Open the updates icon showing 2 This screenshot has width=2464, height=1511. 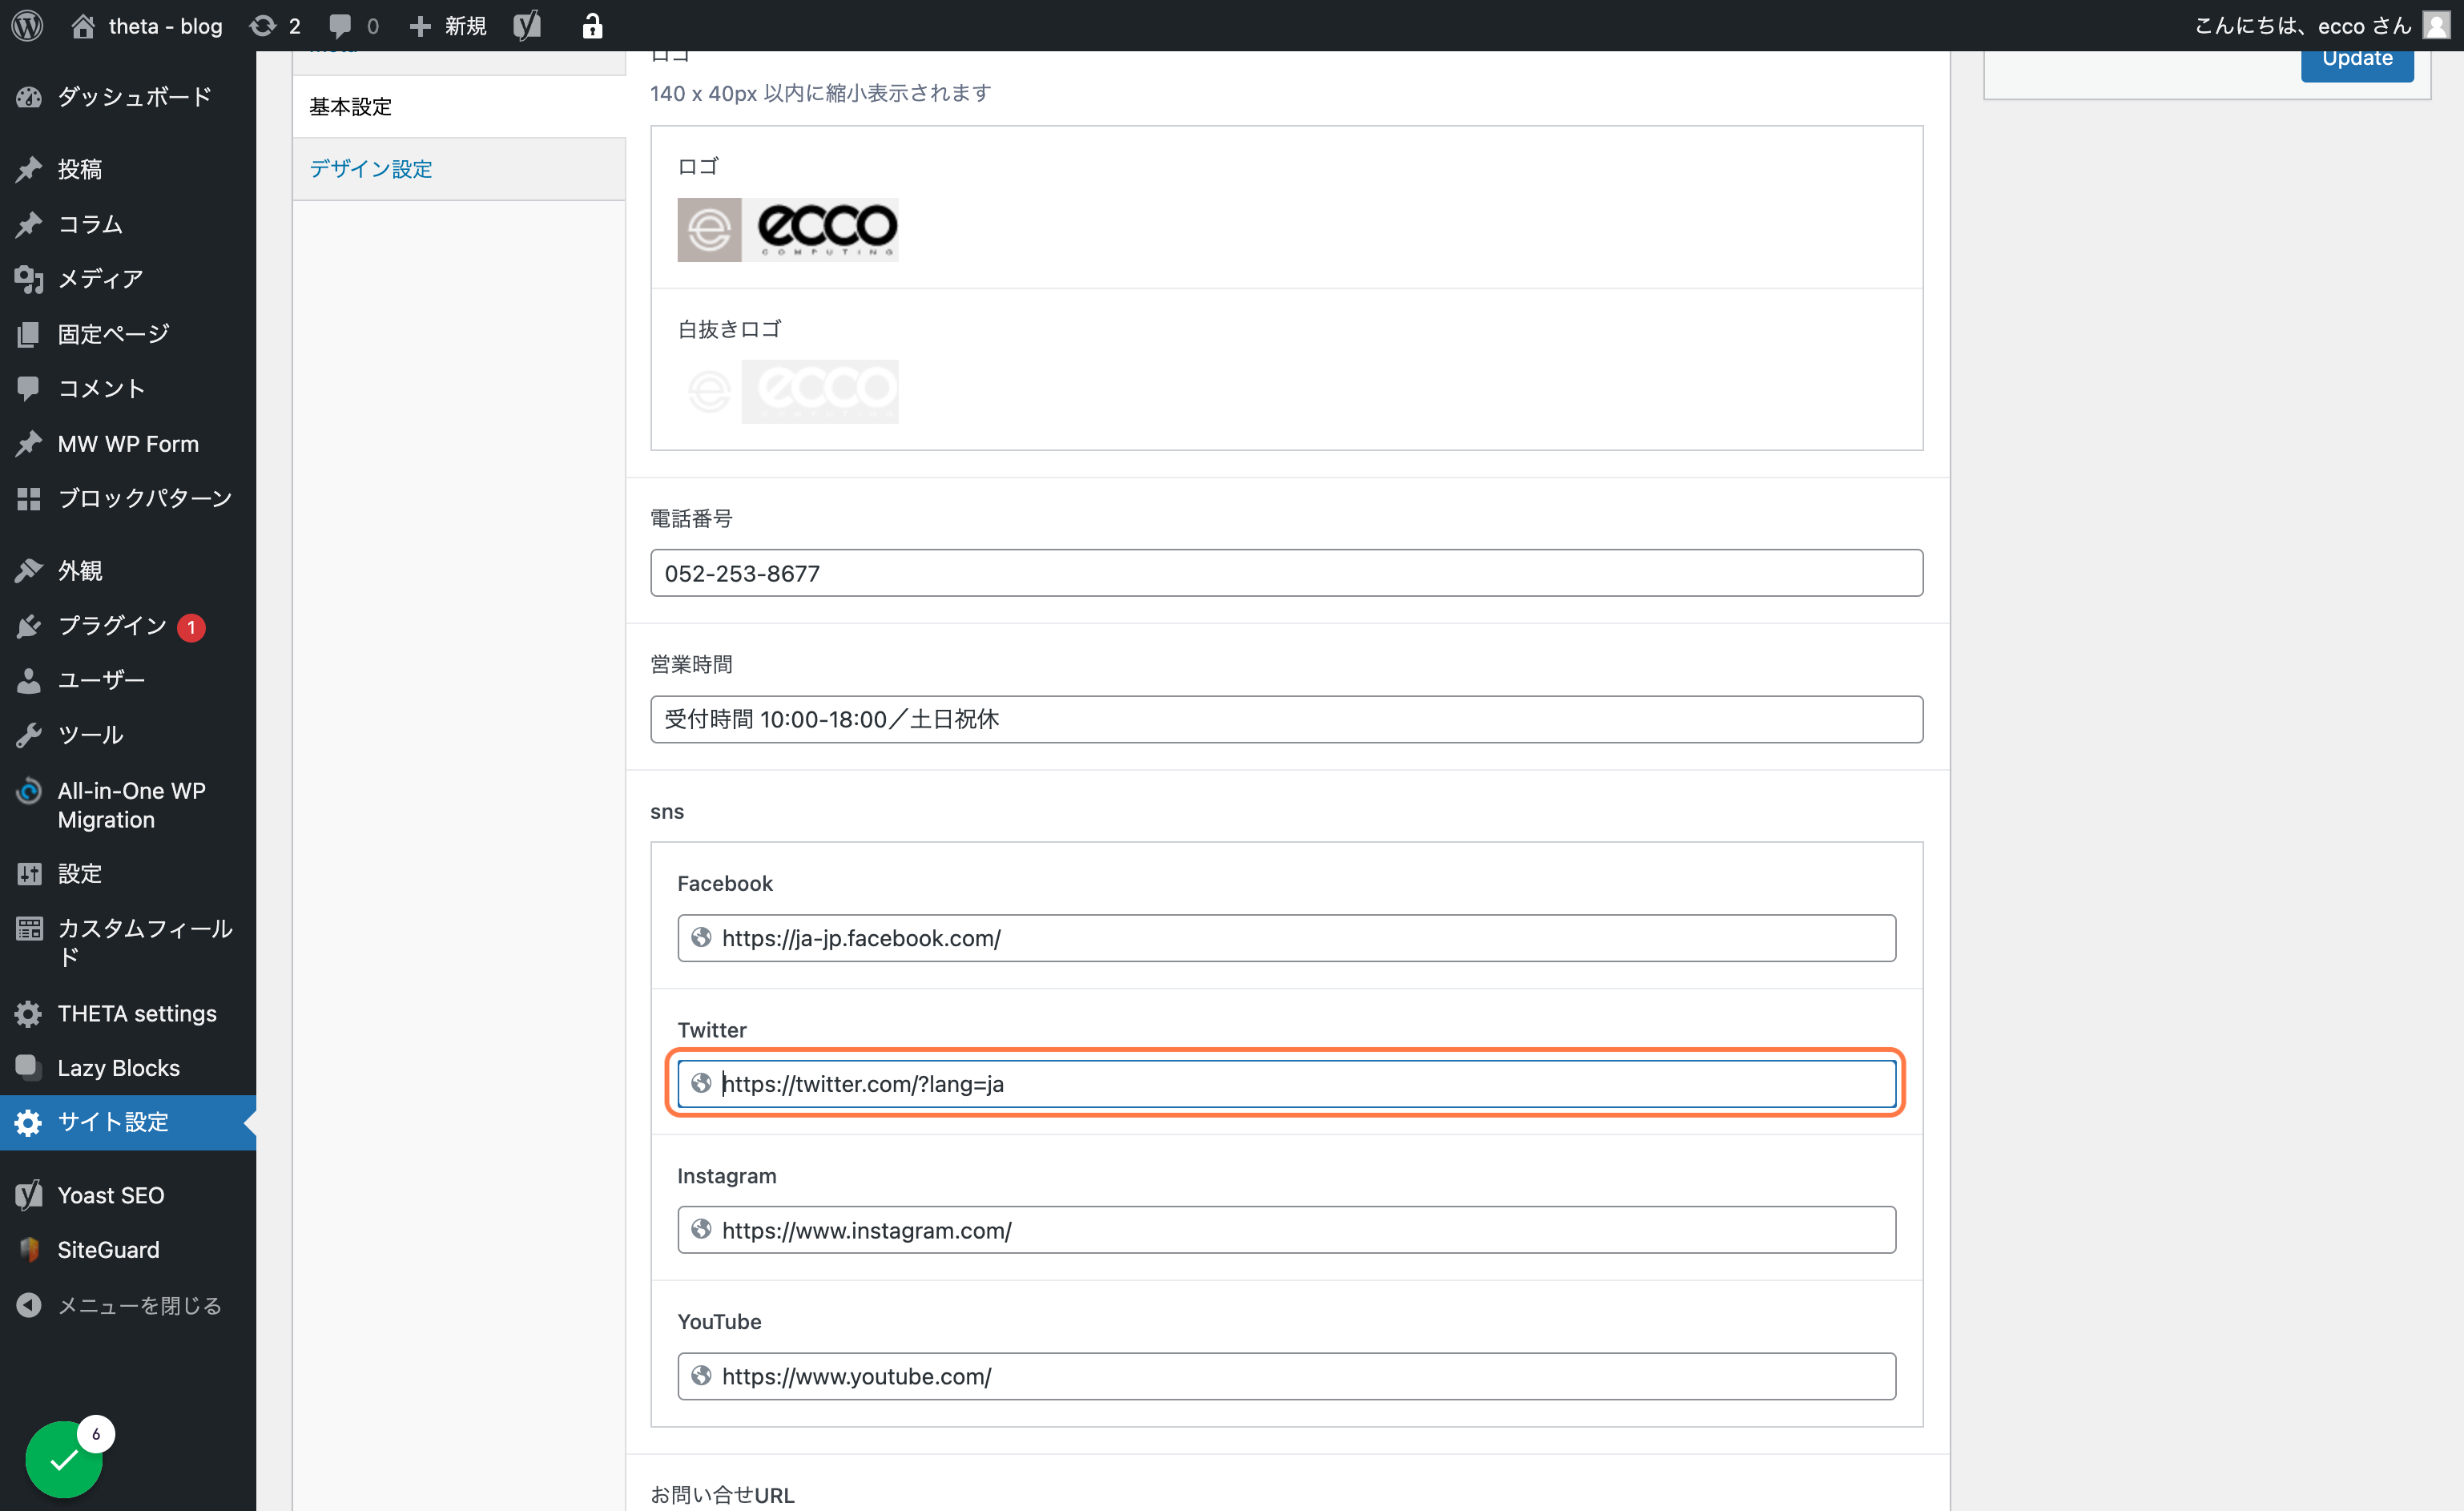pyautogui.click(x=275, y=26)
